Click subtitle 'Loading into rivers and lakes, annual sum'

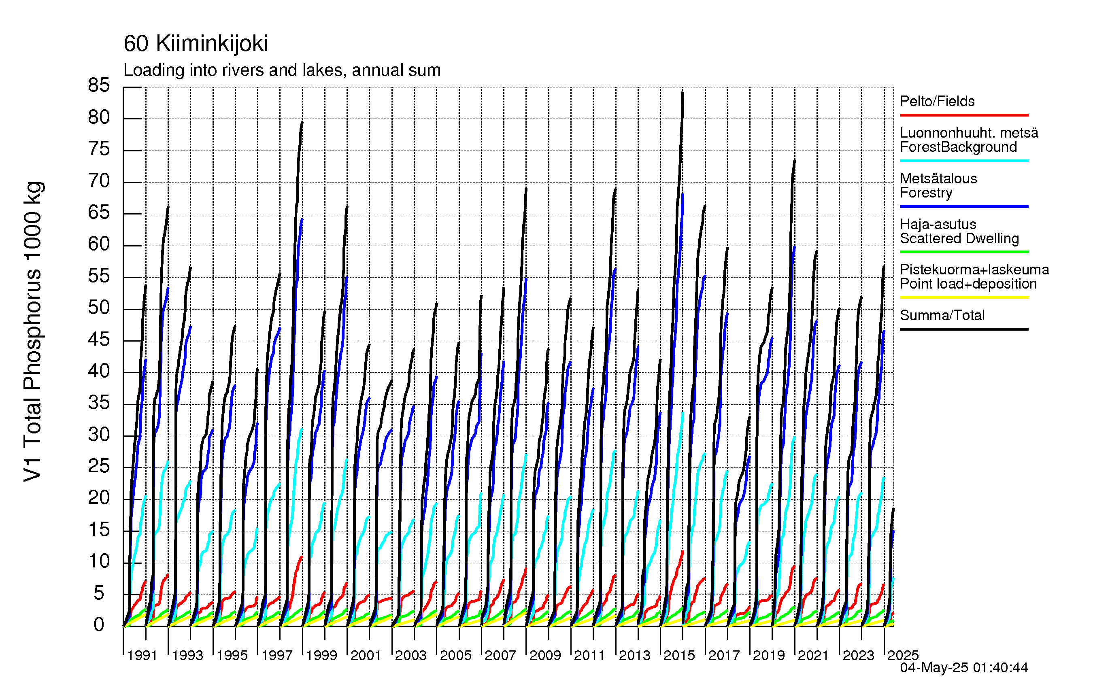click(x=282, y=70)
